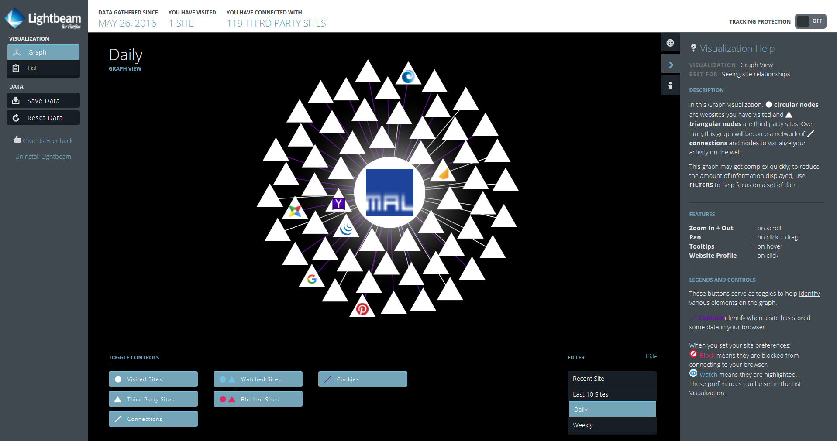Click the Uninstall Lightbeam link
This screenshot has width=837, height=441.
pyautogui.click(x=43, y=157)
